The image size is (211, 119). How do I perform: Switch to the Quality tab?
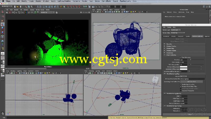(188, 36)
